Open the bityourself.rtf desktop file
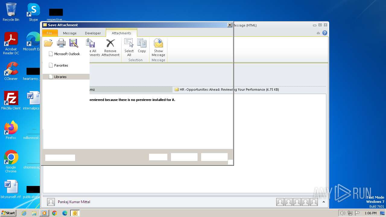 (x=11, y=190)
